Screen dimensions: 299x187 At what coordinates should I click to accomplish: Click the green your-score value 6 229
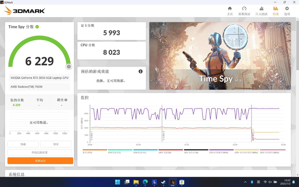[x=16, y=105]
